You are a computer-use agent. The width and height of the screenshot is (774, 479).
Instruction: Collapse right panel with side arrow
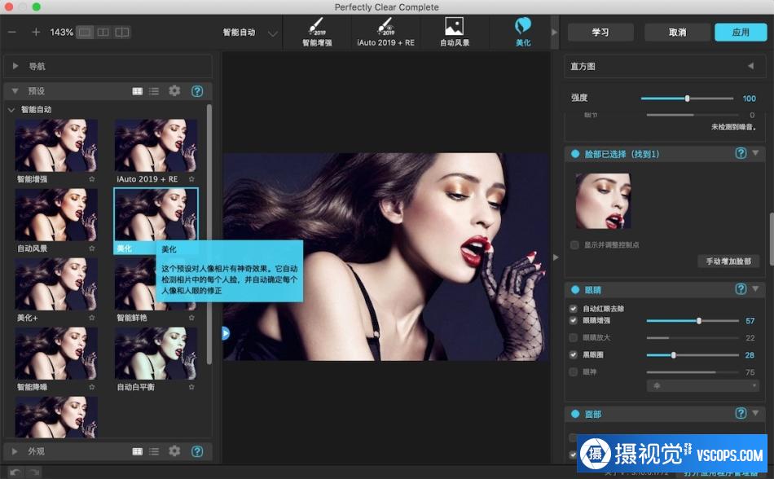click(556, 257)
